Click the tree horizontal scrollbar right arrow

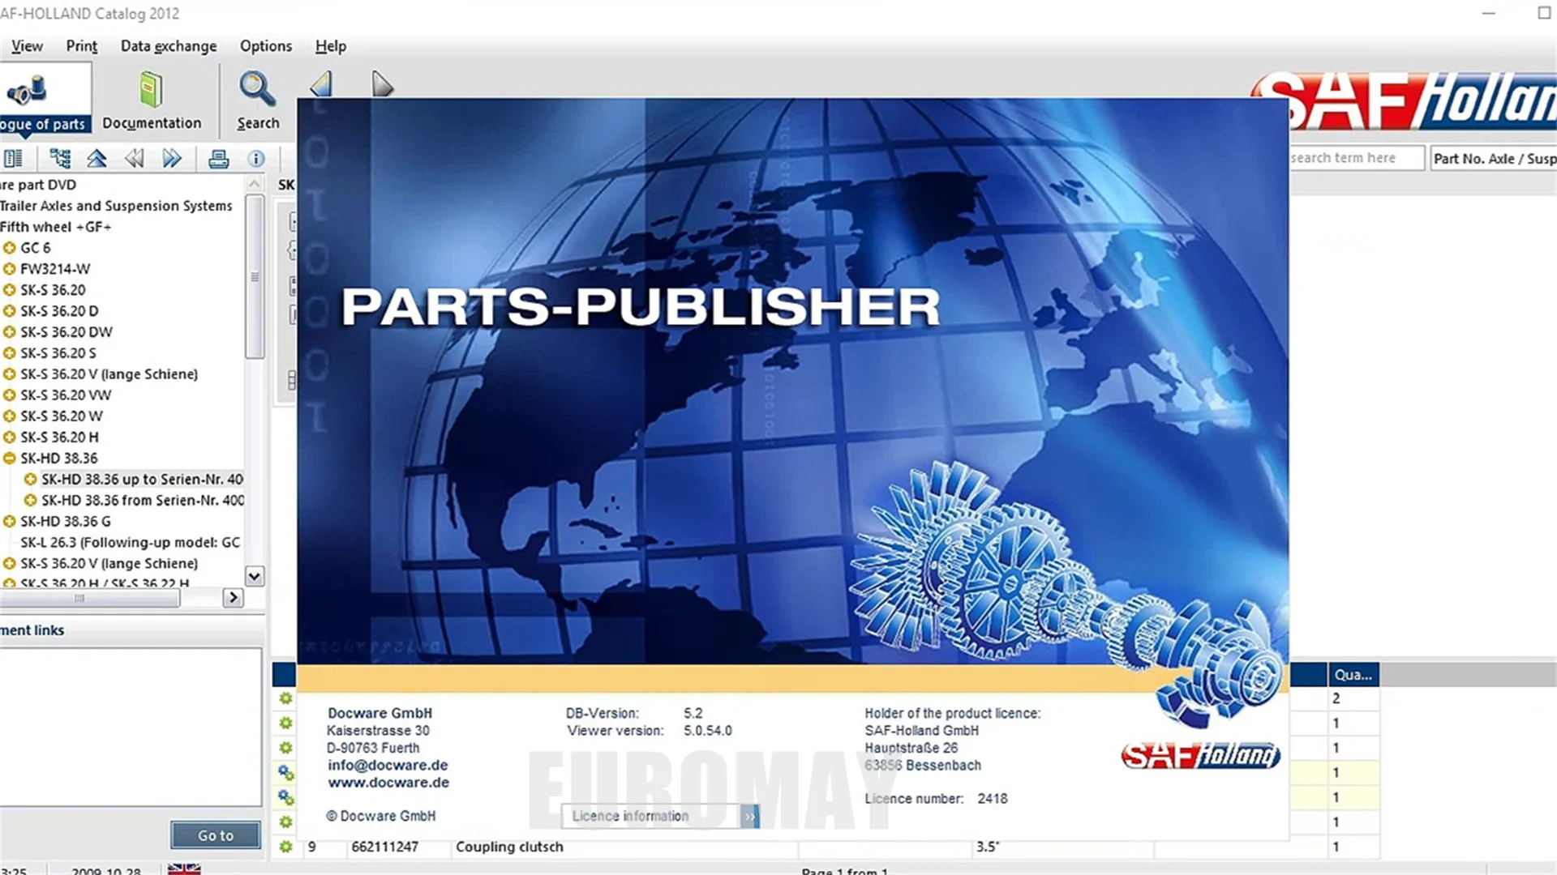pyautogui.click(x=233, y=598)
